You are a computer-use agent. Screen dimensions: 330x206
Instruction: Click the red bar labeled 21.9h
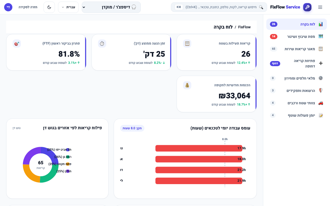click(x=199, y=181)
